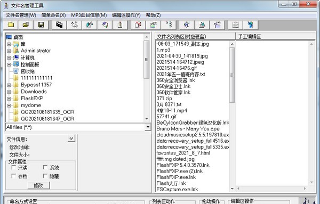
Task: Select file favorites_2021_6_7.html
Action: 183,153
